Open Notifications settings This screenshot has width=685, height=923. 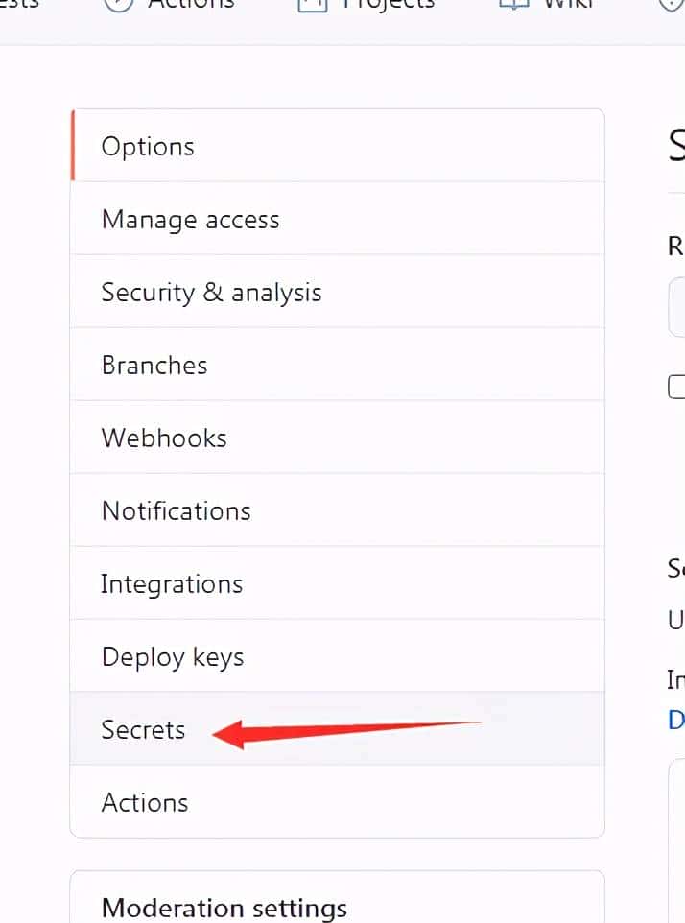[177, 510]
